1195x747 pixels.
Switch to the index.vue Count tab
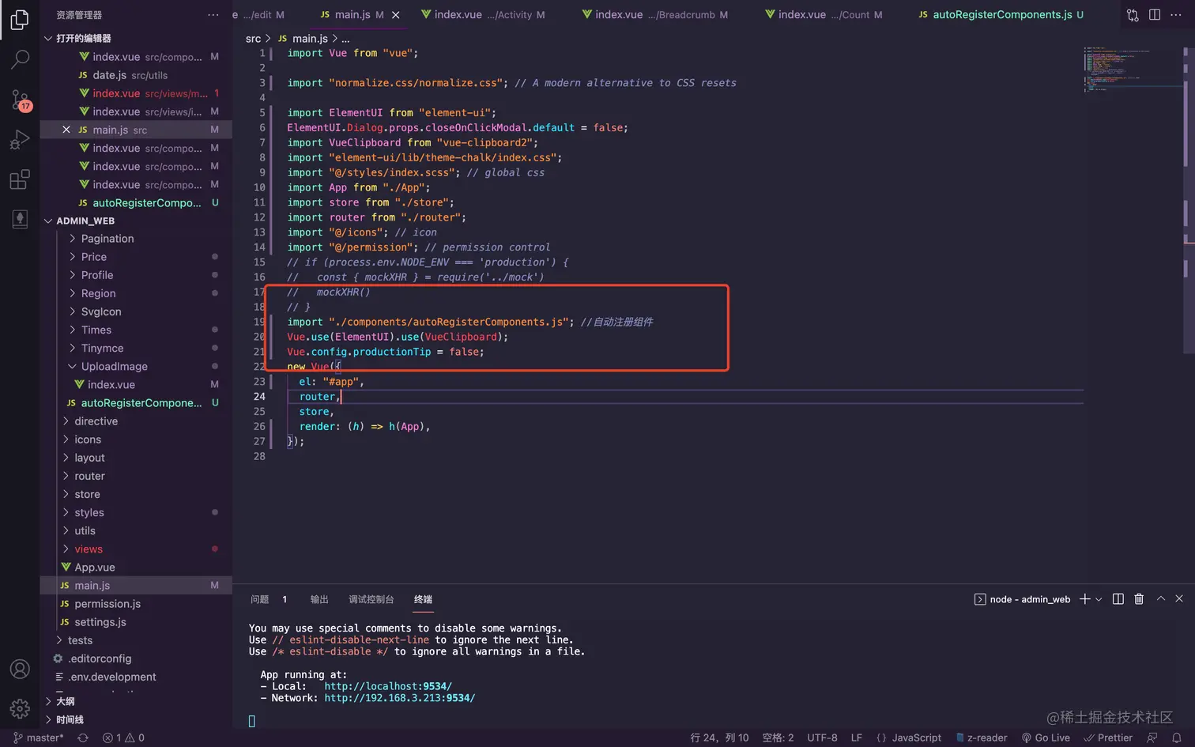tap(823, 15)
